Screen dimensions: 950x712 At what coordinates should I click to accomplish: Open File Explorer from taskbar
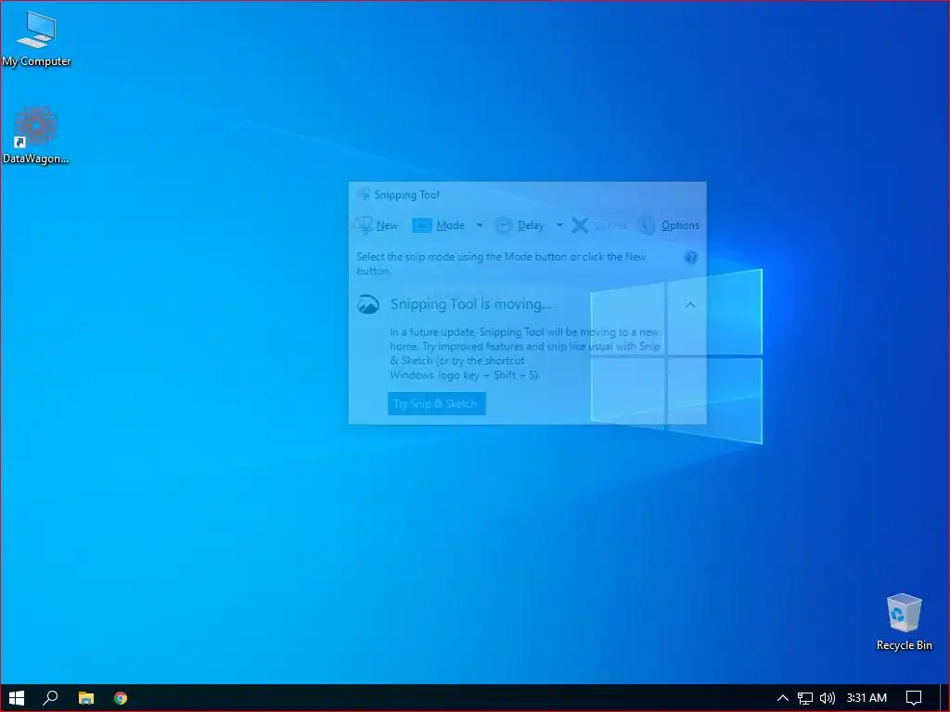click(x=86, y=698)
